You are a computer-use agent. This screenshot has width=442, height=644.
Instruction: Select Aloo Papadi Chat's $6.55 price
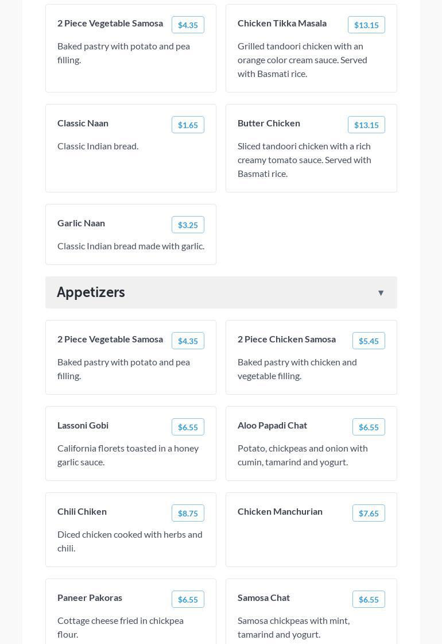point(369,427)
